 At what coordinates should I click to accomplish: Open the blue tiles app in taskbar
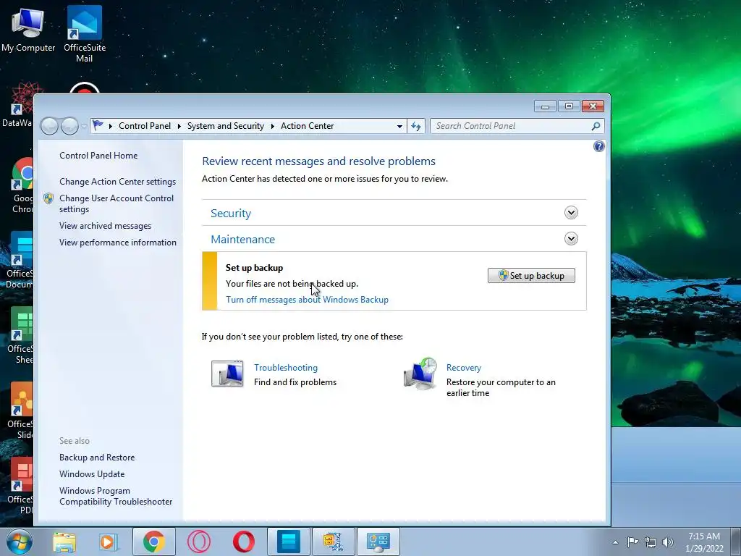pyautogui.click(x=288, y=542)
